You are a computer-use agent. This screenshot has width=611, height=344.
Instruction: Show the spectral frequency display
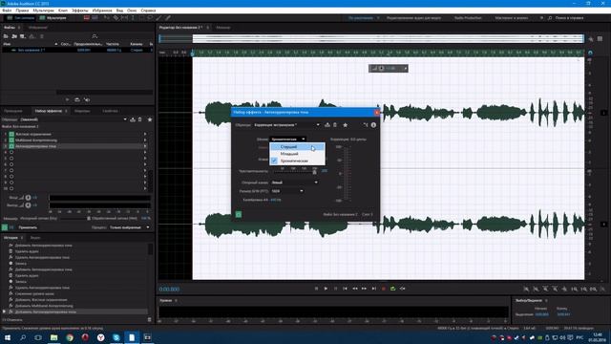click(x=87, y=18)
